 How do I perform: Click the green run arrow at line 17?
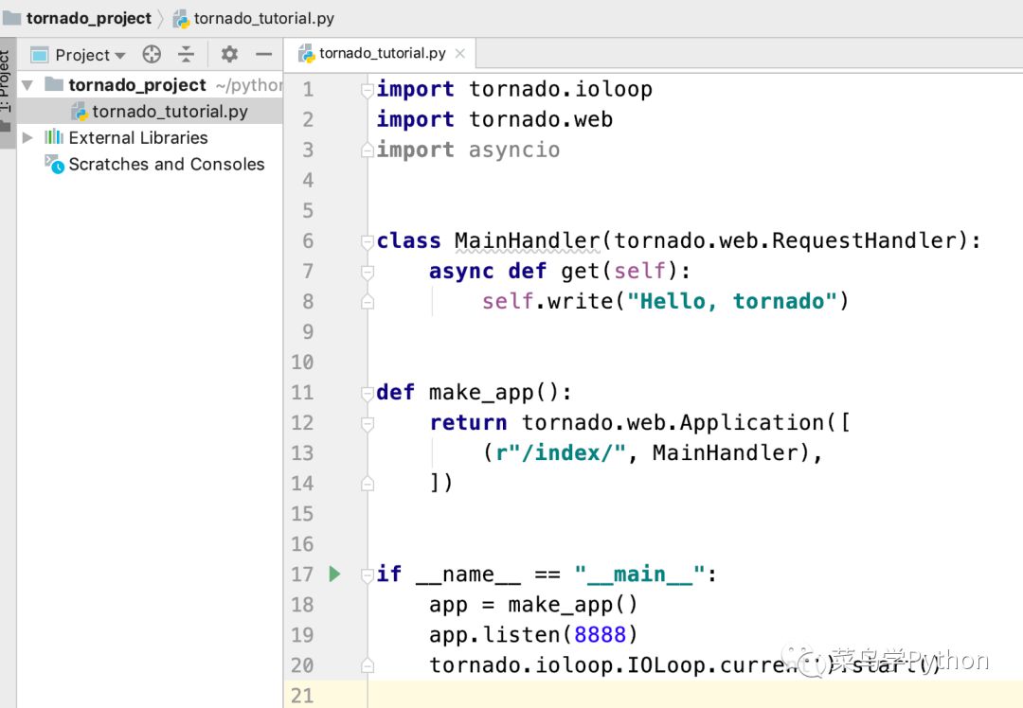(x=334, y=574)
